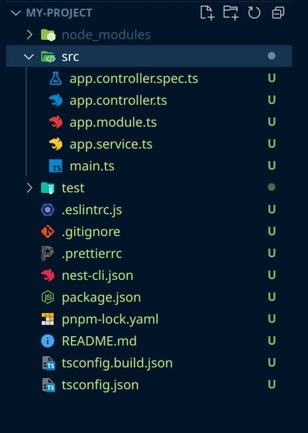This screenshot has width=308, height=433.
Task: Open tsconfig.build.json file
Action: click(149, 363)
